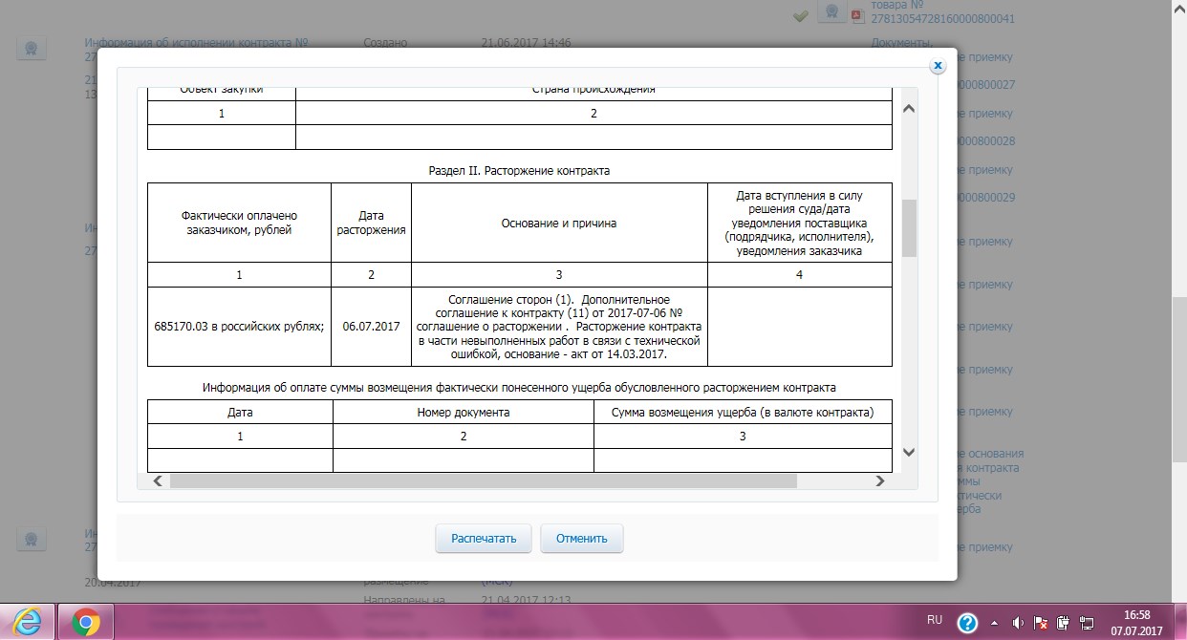Click the volume speaker tray icon
This screenshot has width=1187, height=640.
[x=1019, y=623]
